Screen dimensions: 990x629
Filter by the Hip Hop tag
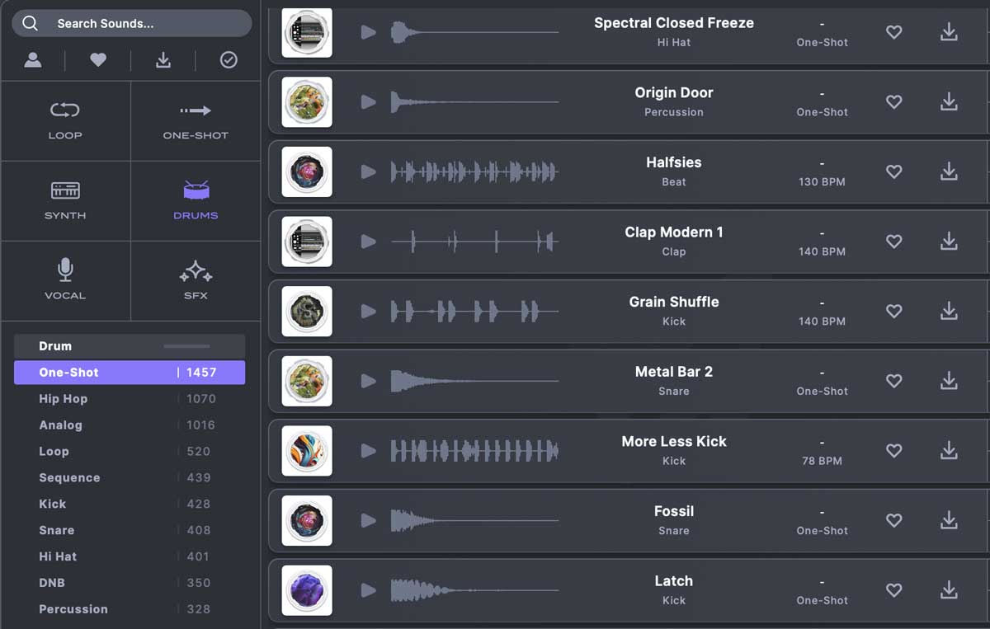point(64,398)
